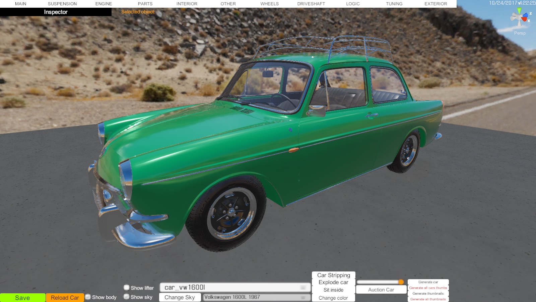Click the Explode car button

tap(333, 282)
